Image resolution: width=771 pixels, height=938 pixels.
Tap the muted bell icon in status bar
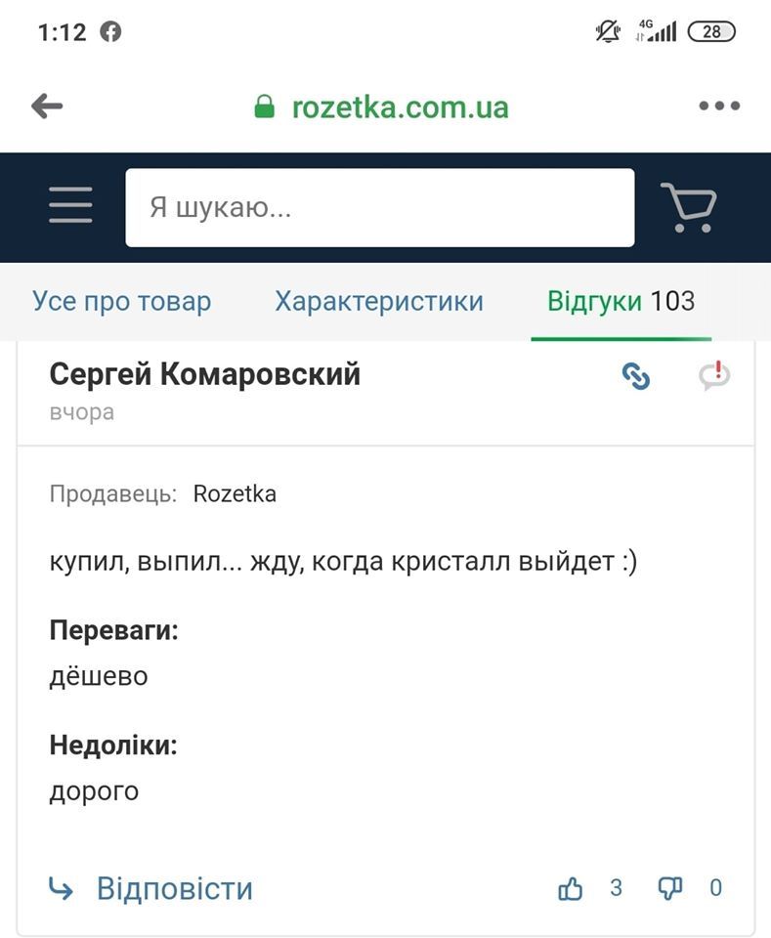click(x=608, y=32)
